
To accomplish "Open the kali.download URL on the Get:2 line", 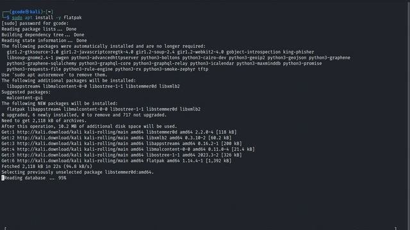I will point(49,138).
